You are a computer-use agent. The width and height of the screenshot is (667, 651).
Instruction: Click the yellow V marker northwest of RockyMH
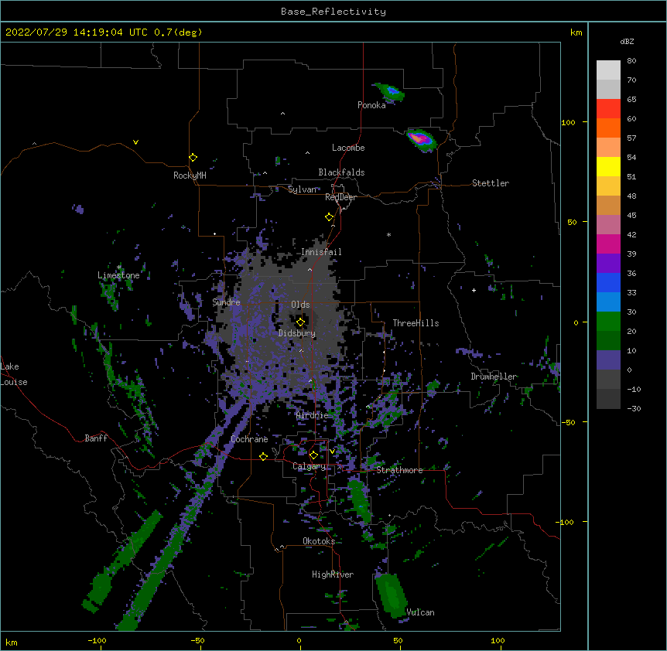[x=135, y=142]
